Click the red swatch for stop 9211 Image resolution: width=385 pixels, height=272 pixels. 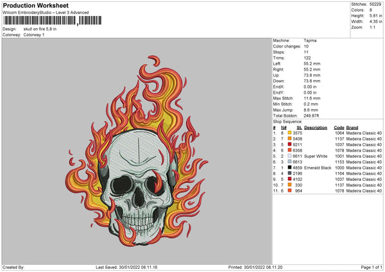pos(289,144)
